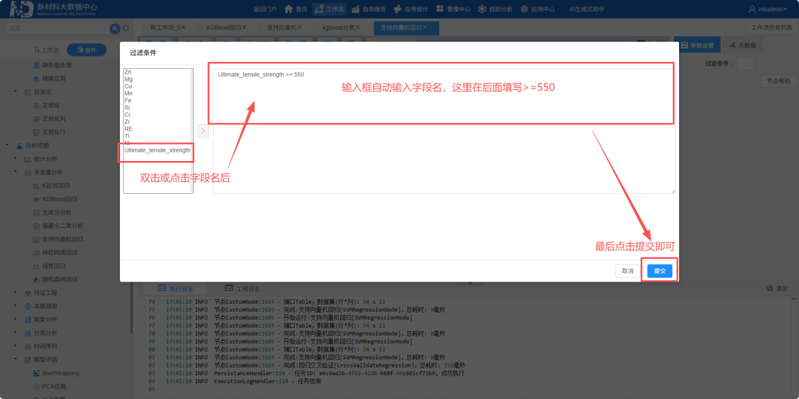Click the 提交 submit button
The height and width of the screenshot is (399, 799).
(659, 270)
